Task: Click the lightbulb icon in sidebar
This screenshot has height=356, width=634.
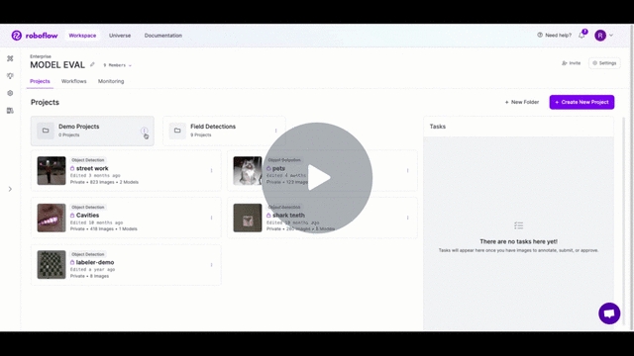Action: point(10,76)
